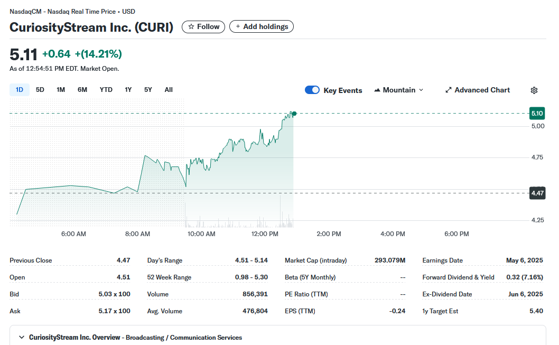This screenshot has width=559, height=345.
Task: Click the 5.40 target estimate value
Action: click(536, 311)
